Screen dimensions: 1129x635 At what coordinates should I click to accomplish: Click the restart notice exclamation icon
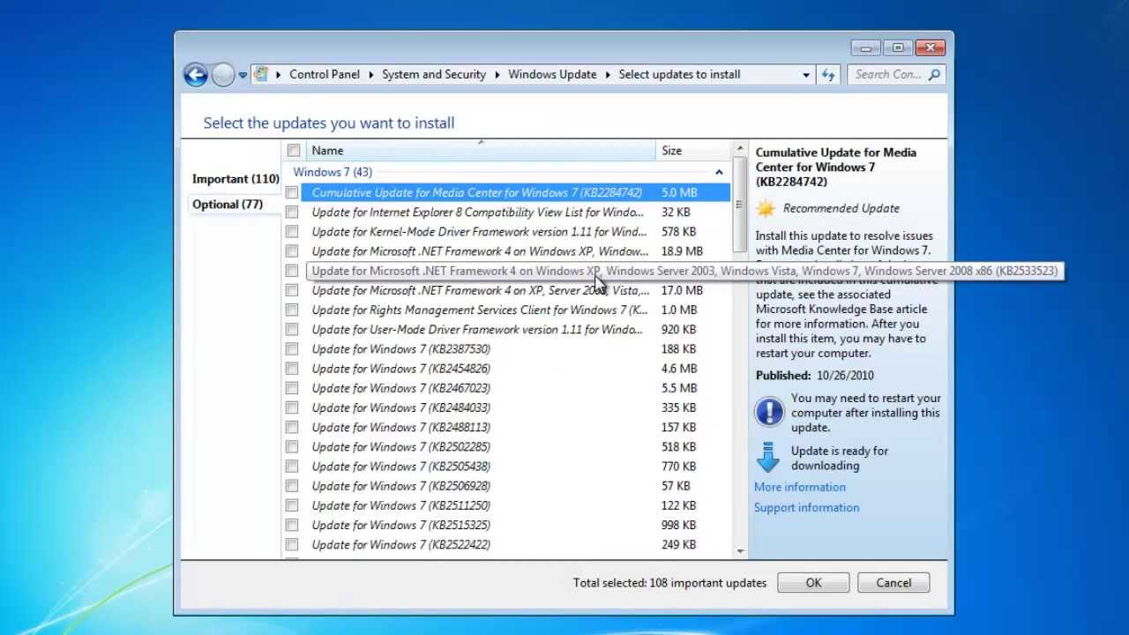tap(769, 412)
